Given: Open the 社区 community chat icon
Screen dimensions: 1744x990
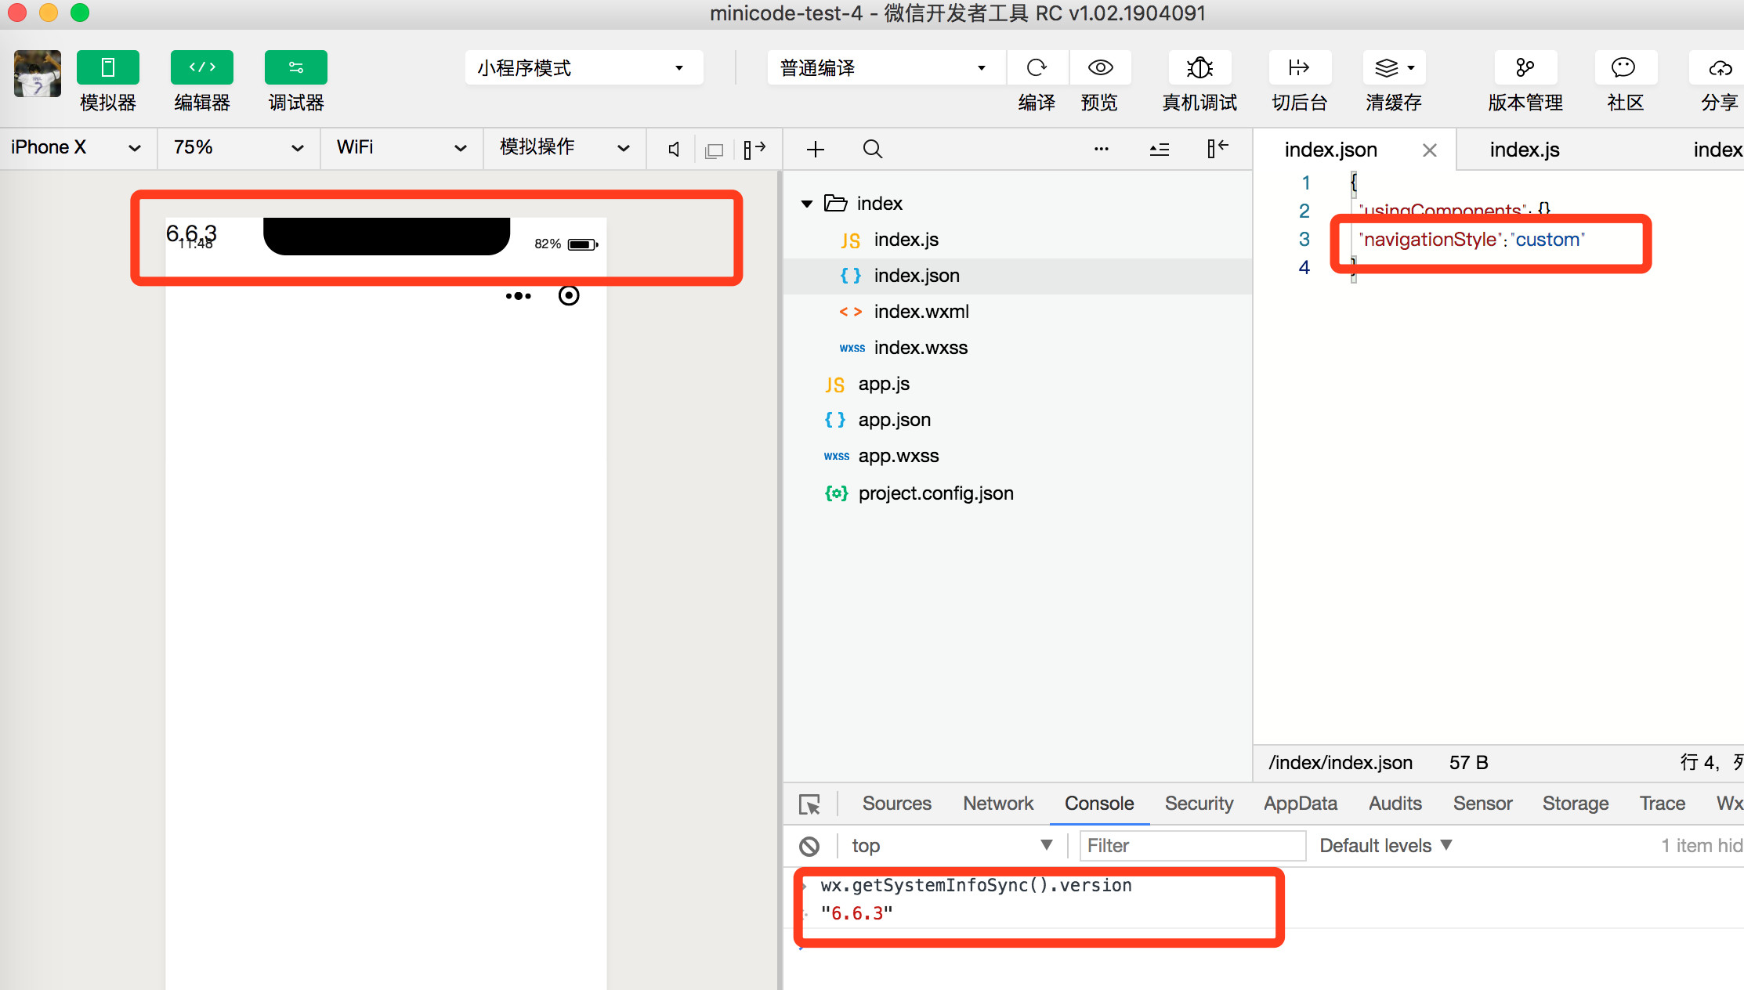Looking at the screenshot, I should (1625, 68).
